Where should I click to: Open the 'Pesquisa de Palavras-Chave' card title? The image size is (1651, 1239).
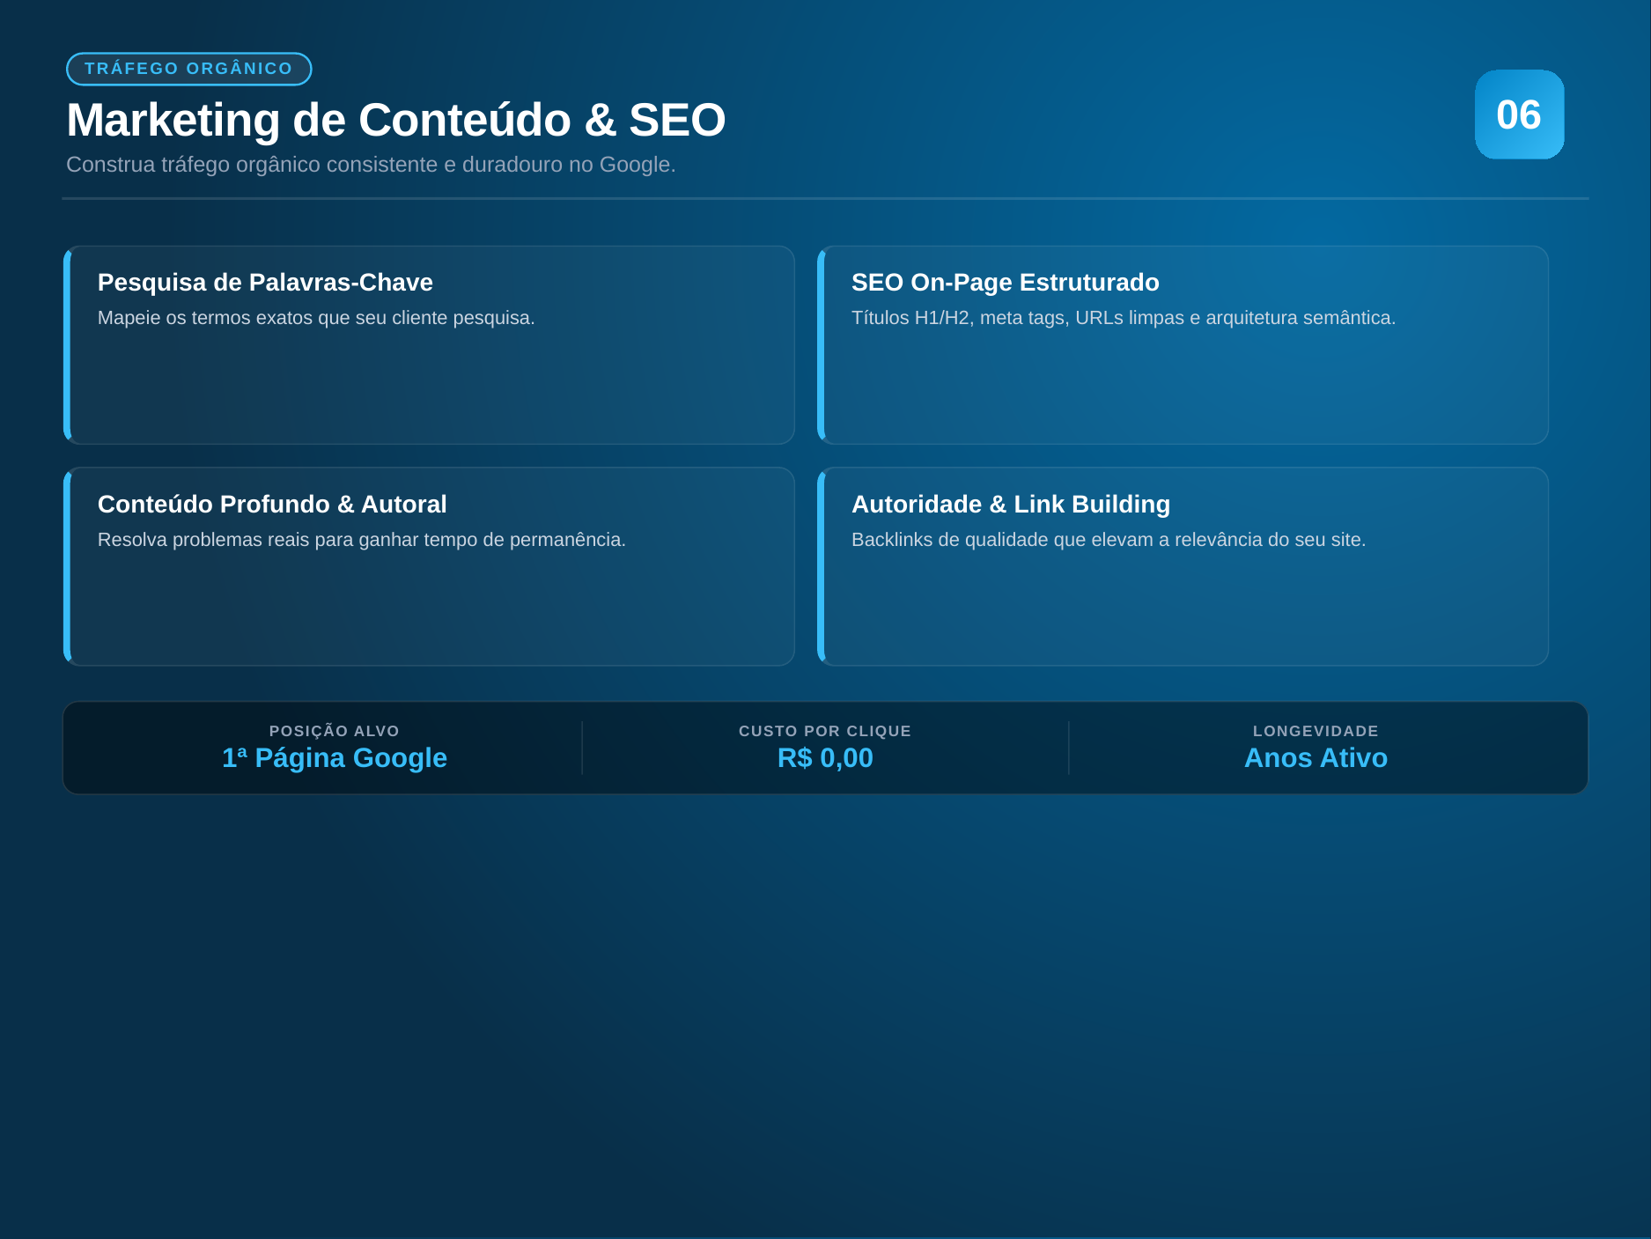(x=265, y=282)
